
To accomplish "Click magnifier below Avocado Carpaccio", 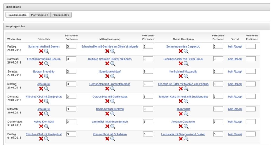I will pyautogui.click(x=186, y=126).
